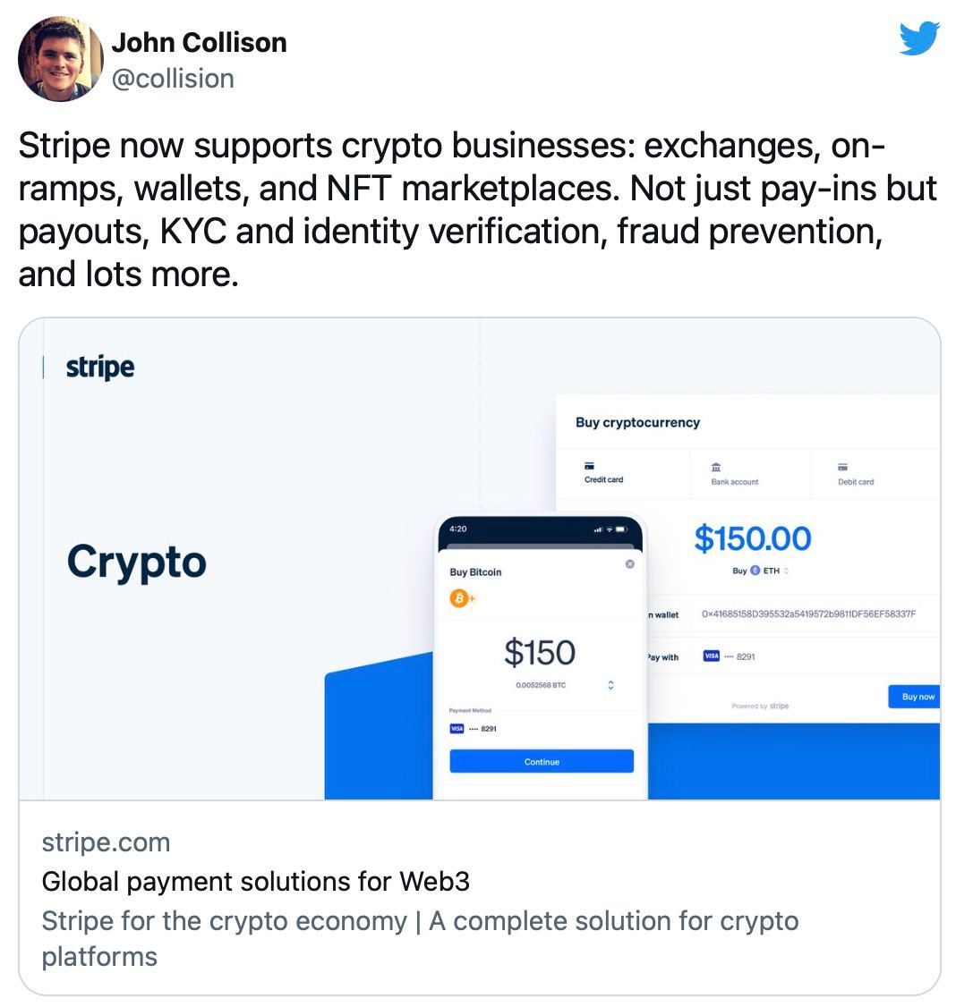Screen dimensions: 956x1007
Task: Click the Visa icon next to Pay with
Action: point(711,656)
